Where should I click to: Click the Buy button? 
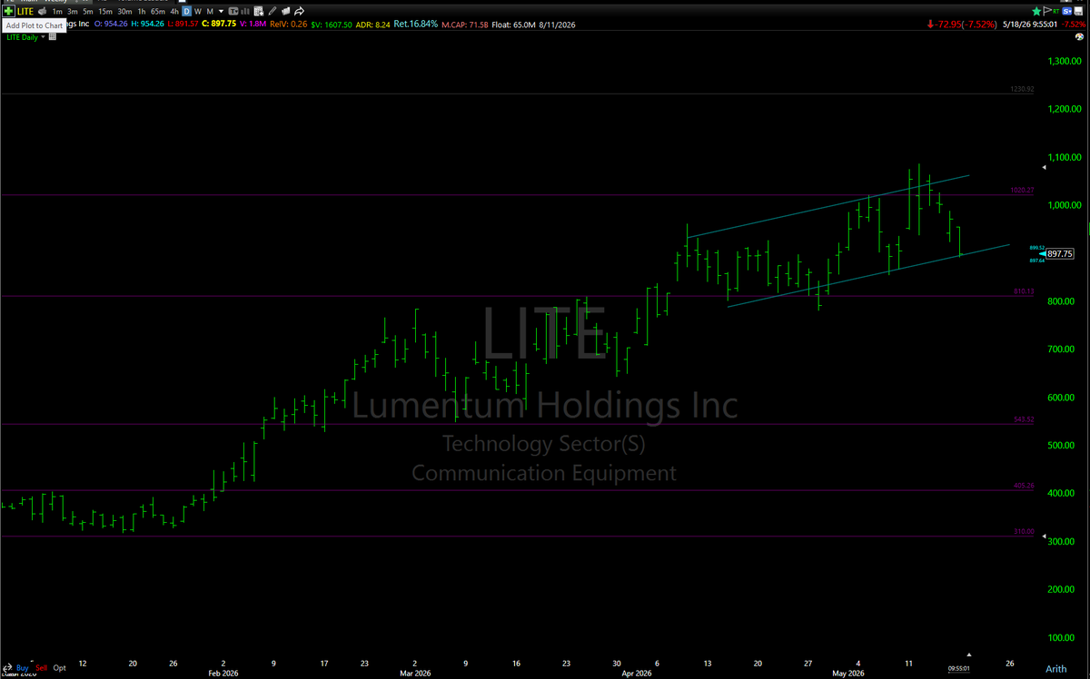click(x=23, y=667)
